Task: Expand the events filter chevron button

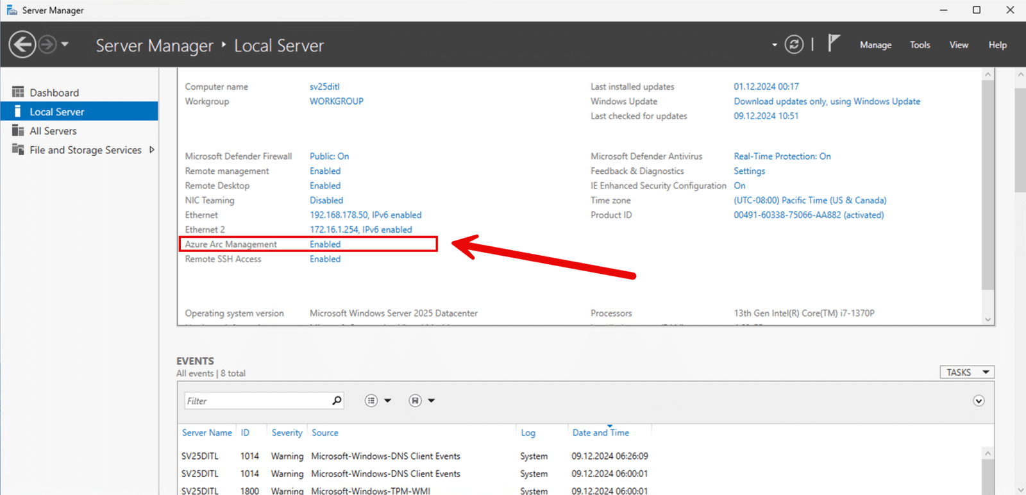Action: click(x=979, y=401)
